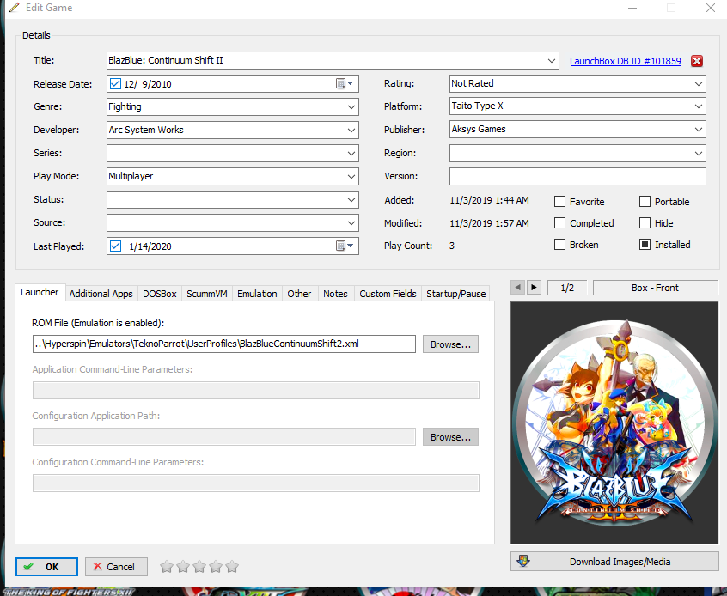
Task: Show previous image with left arrow
Action: point(518,288)
